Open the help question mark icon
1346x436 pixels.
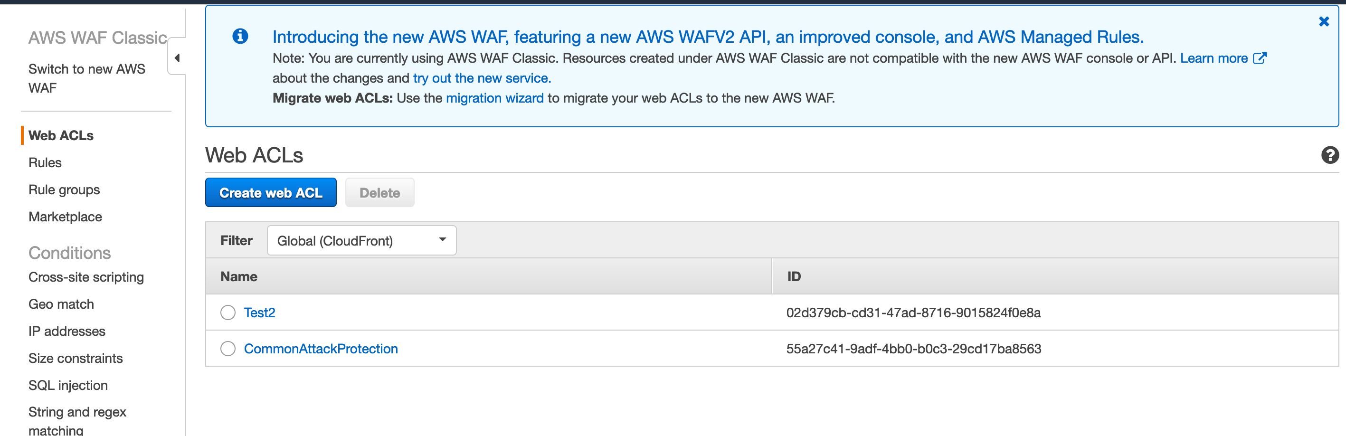tap(1329, 155)
